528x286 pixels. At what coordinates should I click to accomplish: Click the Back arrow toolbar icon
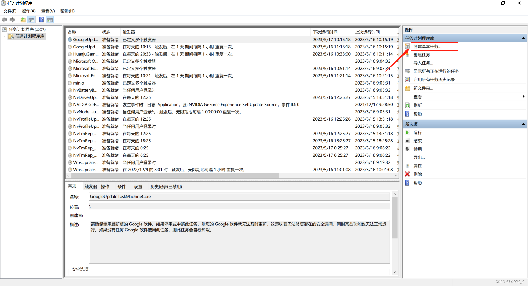pyautogui.click(x=4, y=20)
